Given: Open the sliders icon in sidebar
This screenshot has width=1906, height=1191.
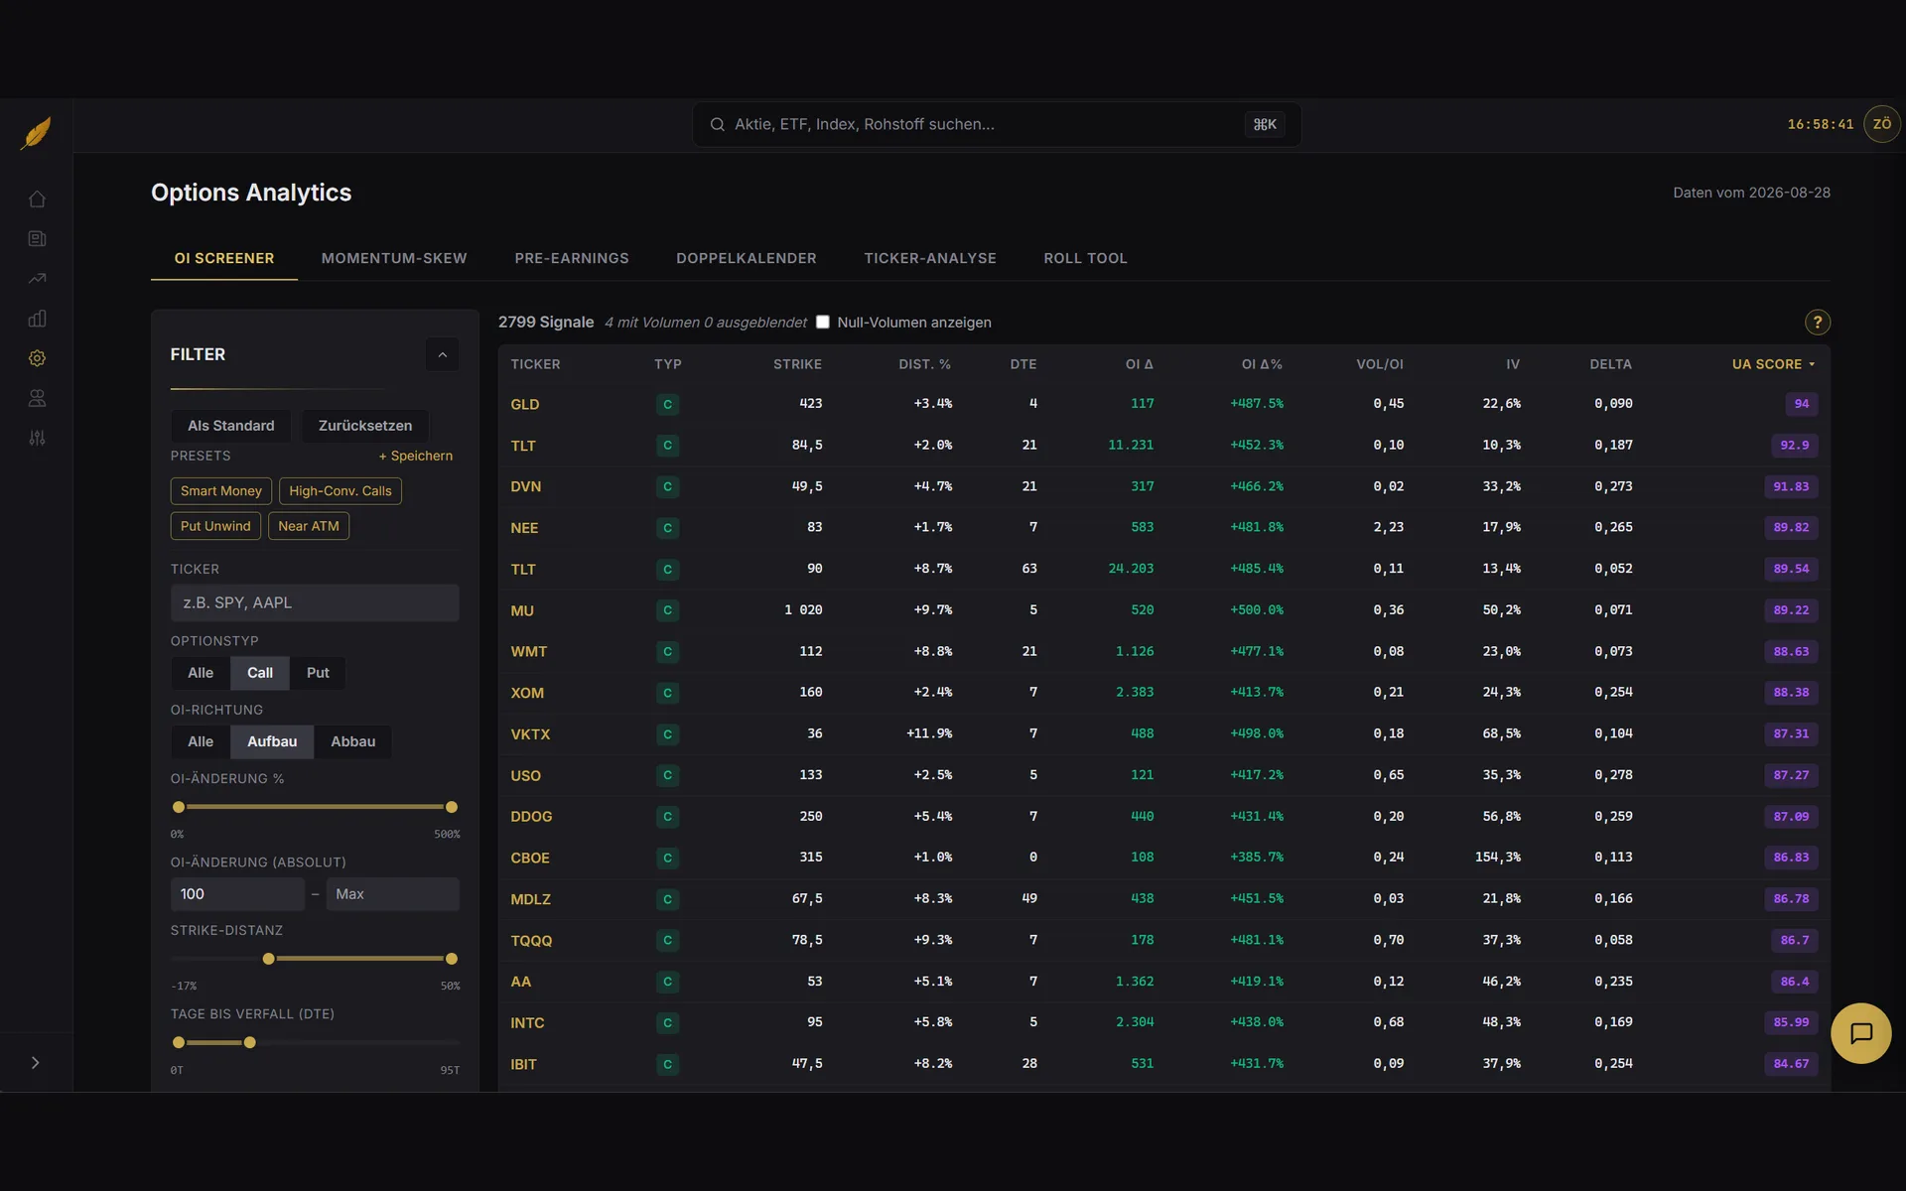Looking at the screenshot, I should [37, 438].
